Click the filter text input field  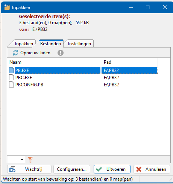14,159
